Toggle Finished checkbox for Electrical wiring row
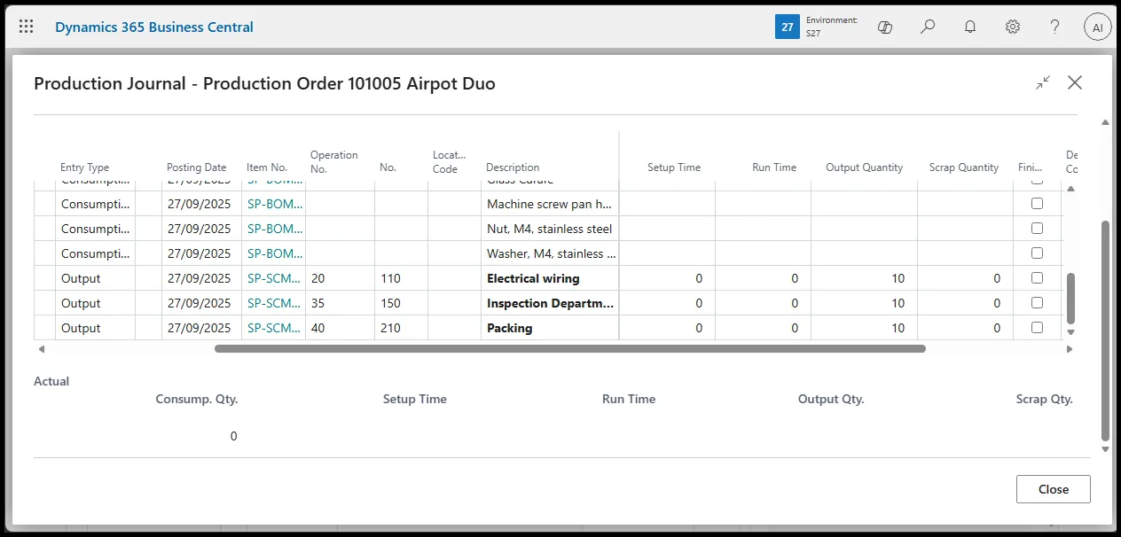 coord(1037,278)
